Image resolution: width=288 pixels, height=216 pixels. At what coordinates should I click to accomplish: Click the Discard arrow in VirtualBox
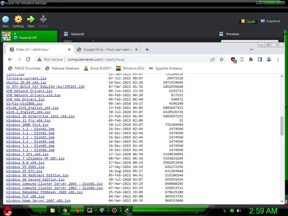(43, 22)
